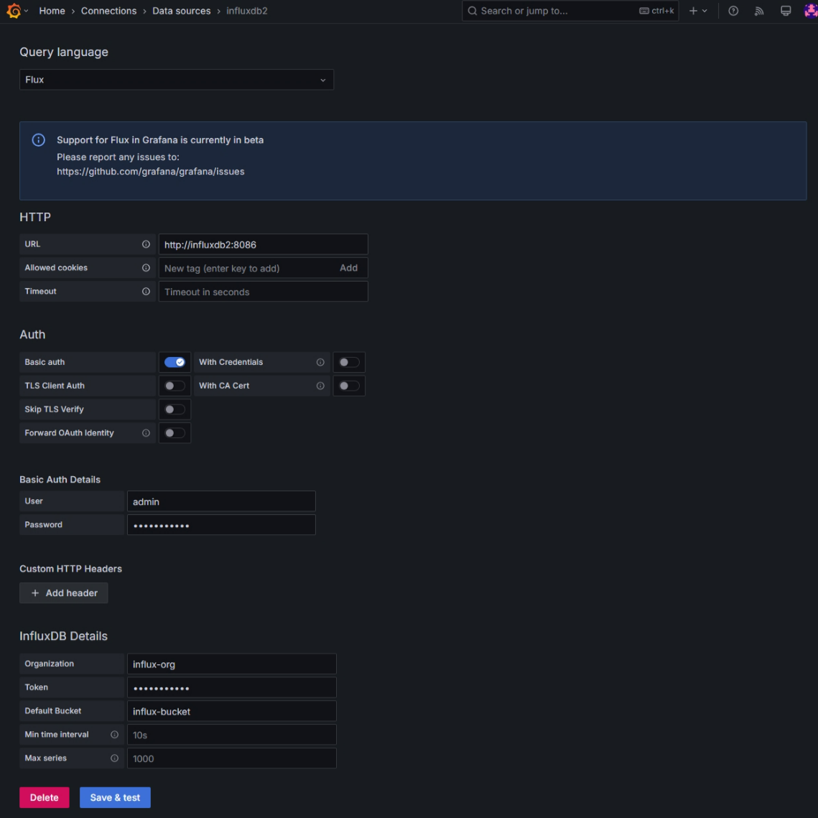
Task: Click the Max series input field
Action: click(x=232, y=758)
